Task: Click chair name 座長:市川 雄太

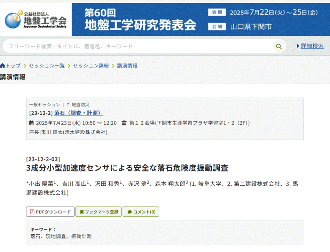Action: 46,132
